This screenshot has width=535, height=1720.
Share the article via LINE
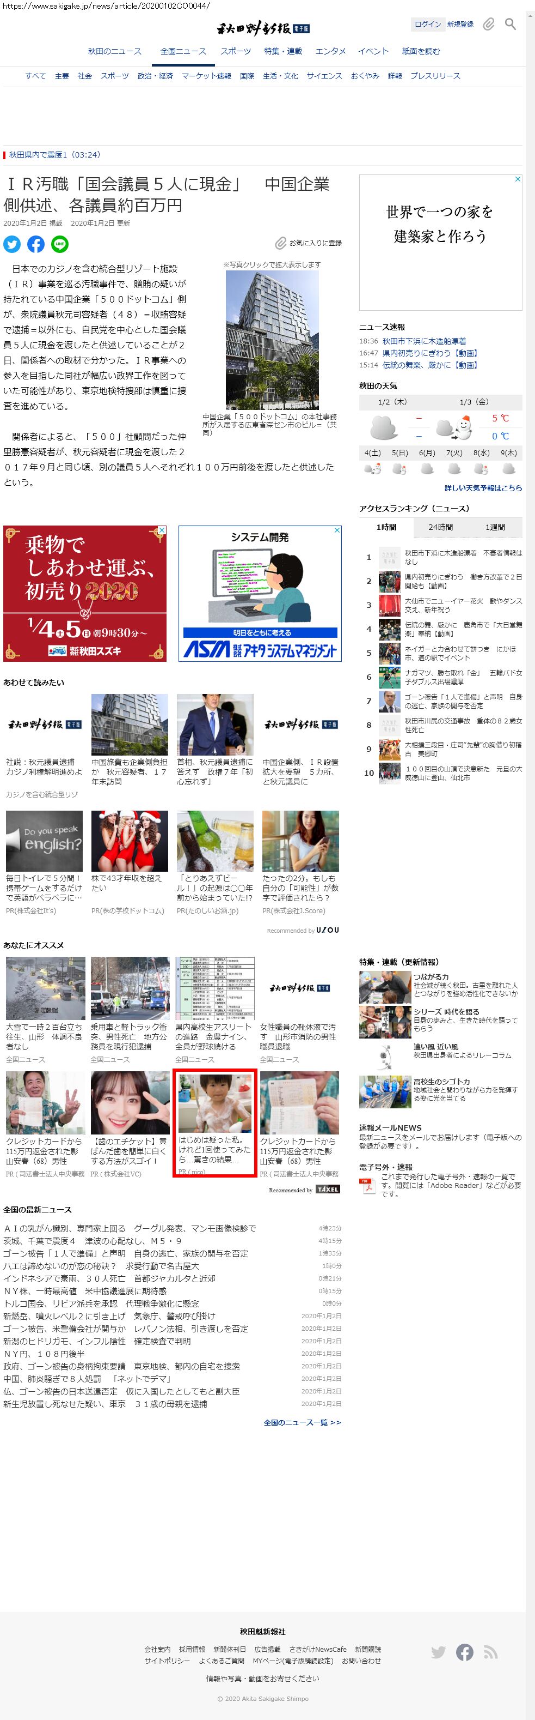(60, 244)
